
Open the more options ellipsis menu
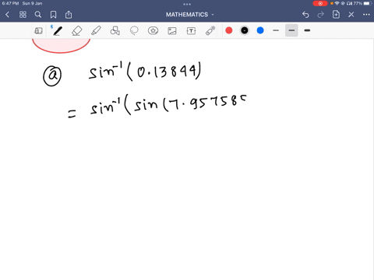(x=366, y=15)
